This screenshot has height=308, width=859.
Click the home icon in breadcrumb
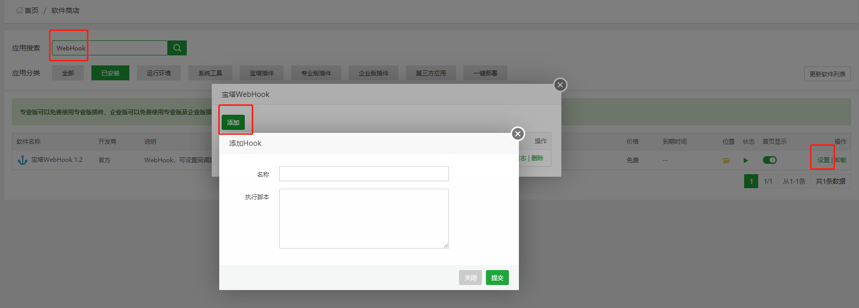tap(19, 10)
